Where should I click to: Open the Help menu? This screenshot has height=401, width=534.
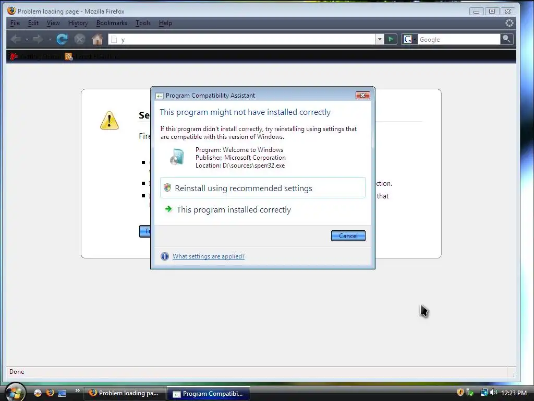click(x=165, y=23)
